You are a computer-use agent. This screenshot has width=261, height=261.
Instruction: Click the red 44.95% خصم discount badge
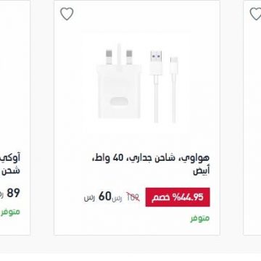178,197
